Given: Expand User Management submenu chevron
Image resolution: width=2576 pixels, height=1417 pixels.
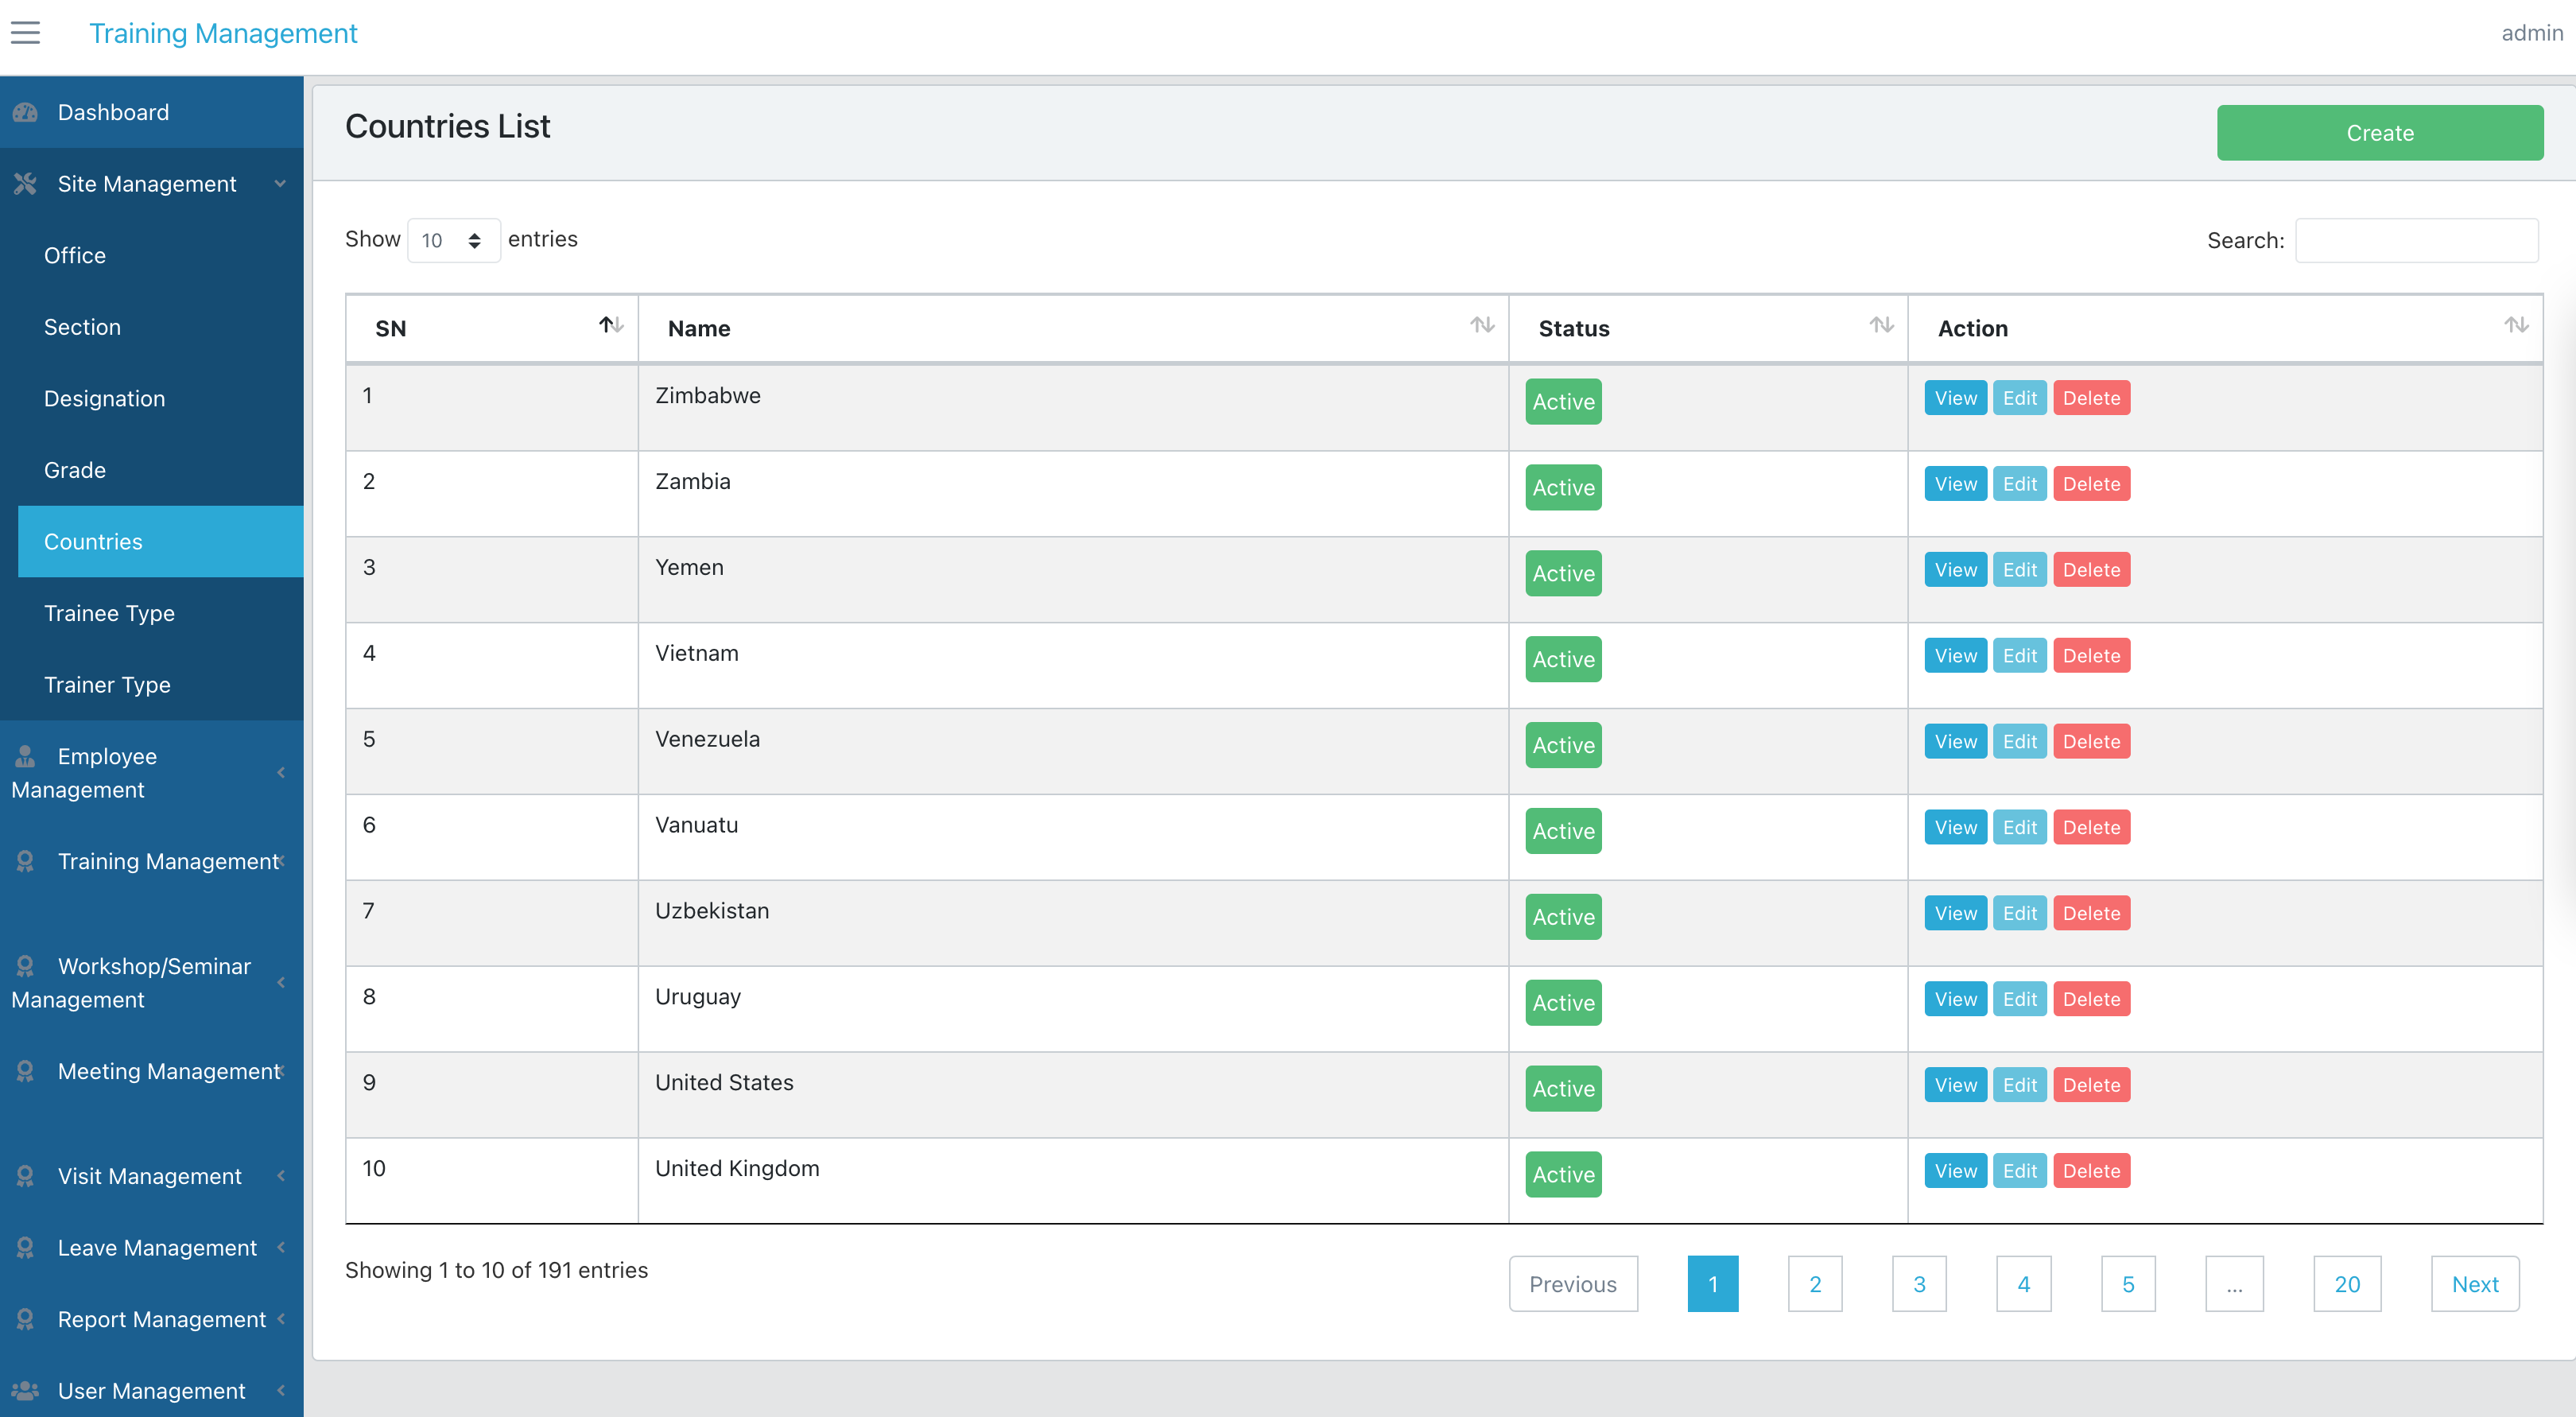Looking at the screenshot, I should pyautogui.click(x=281, y=1390).
